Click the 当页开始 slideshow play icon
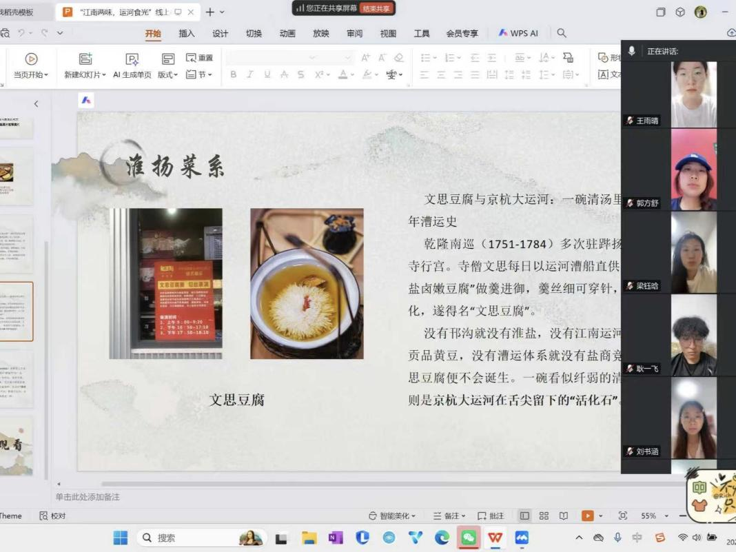This screenshot has width=736, height=552. click(31, 59)
